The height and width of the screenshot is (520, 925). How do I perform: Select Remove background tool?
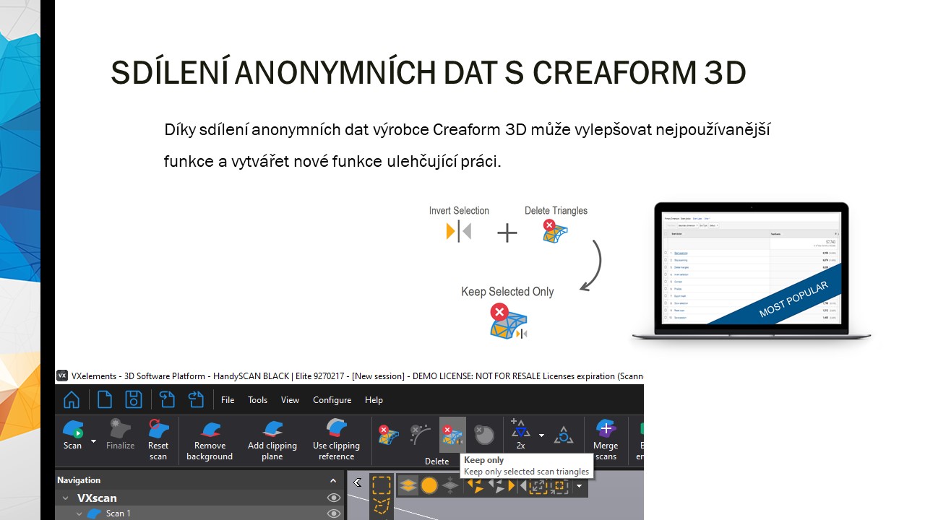coord(210,438)
